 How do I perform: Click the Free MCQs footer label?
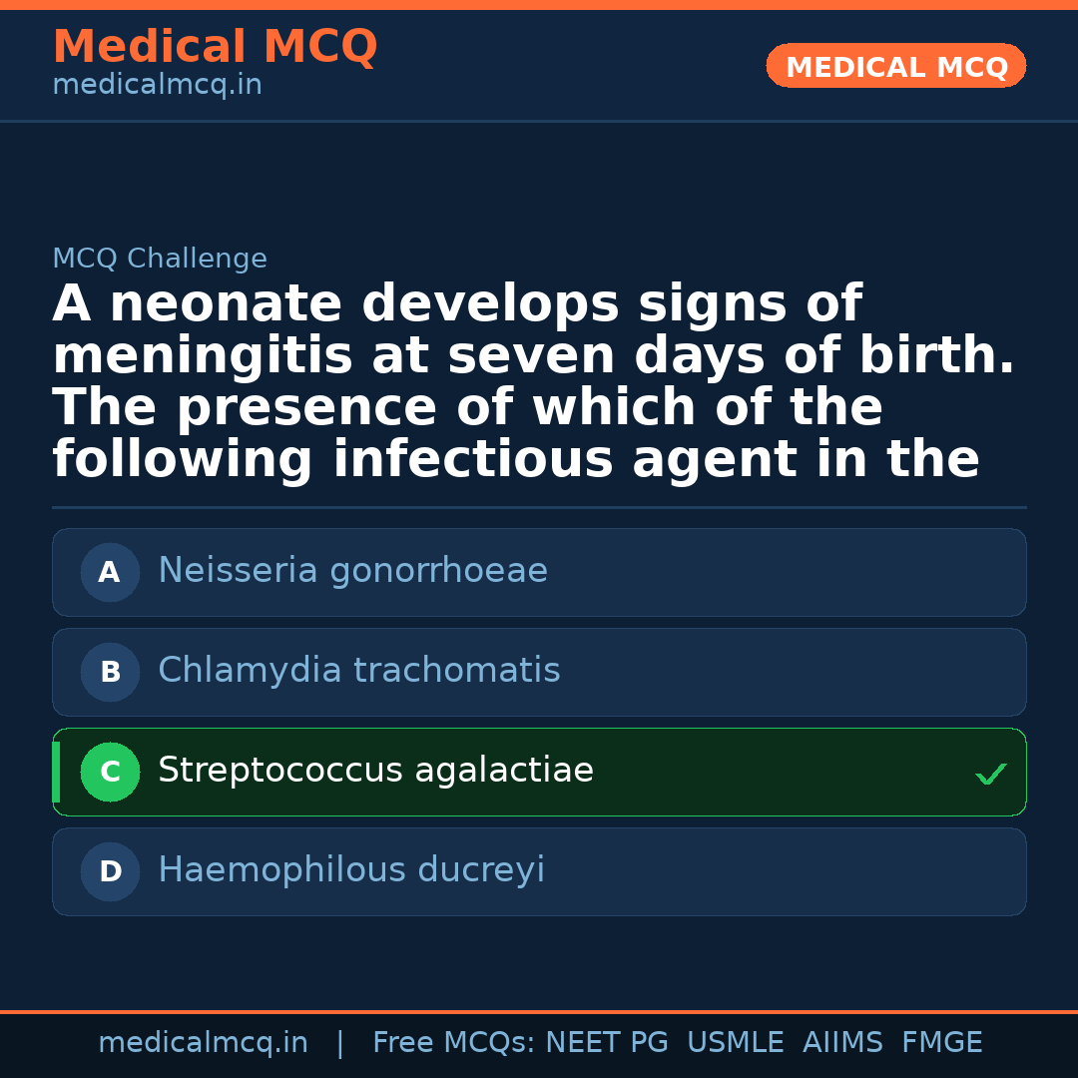pyautogui.click(x=453, y=1043)
